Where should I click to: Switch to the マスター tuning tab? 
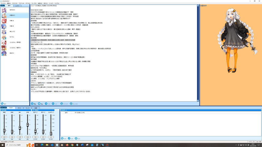pos(11,108)
